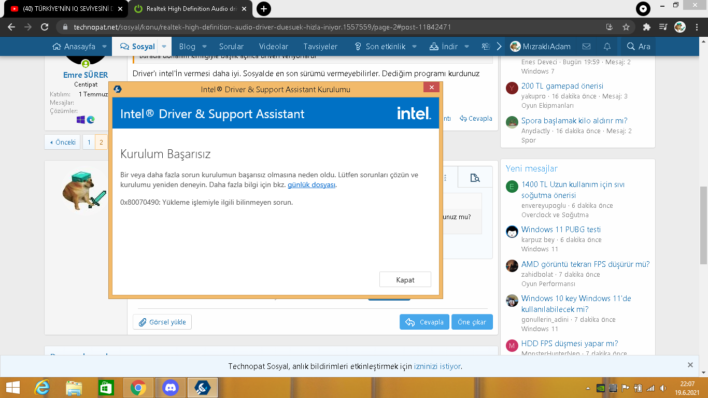Screen dimensions: 708x398
Task: Click the blue Cevapla reply button
Action: pos(424,322)
